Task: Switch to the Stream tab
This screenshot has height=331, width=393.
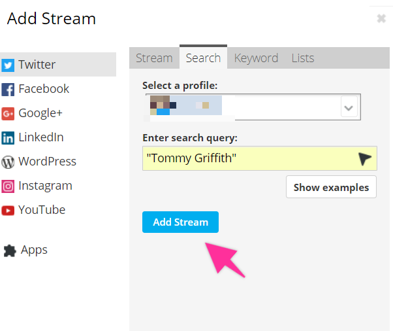Action: click(x=154, y=58)
